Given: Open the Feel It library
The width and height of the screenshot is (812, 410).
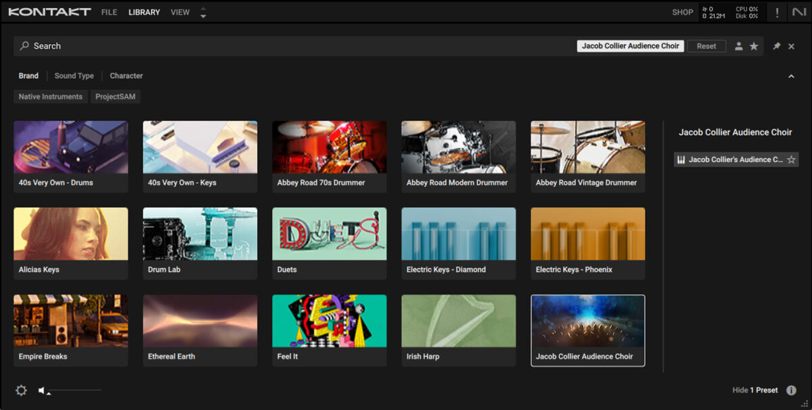Looking at the screenshot, I should pyautogui.click(x=330, y=330).
